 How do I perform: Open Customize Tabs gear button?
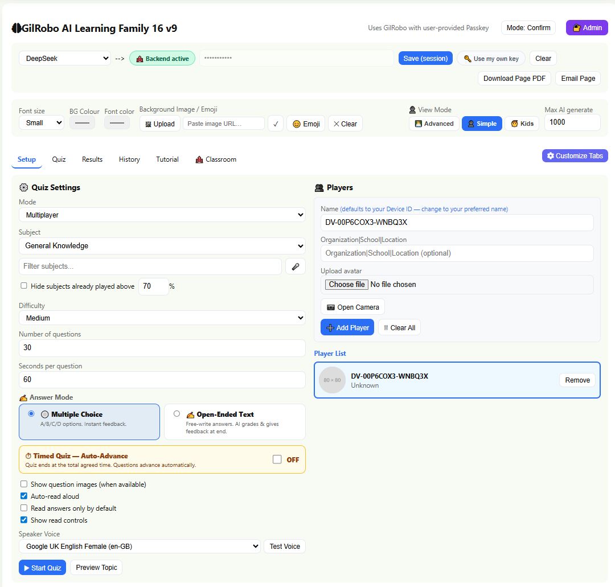[575, 155]
